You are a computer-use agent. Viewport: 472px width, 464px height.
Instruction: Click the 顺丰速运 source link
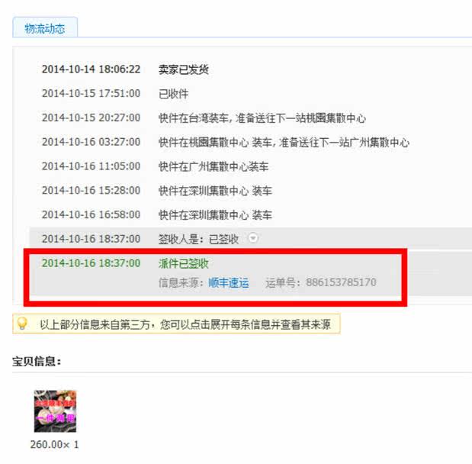pos(229,282)
